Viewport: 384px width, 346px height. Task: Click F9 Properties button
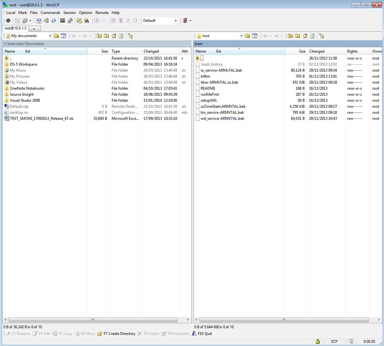tap(175, 334)
